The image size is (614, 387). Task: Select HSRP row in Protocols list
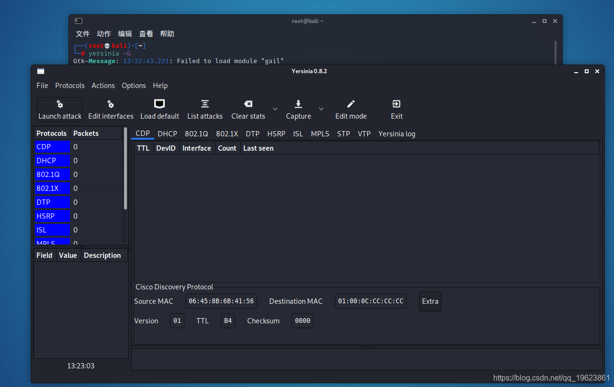click(x=78, y=216)
